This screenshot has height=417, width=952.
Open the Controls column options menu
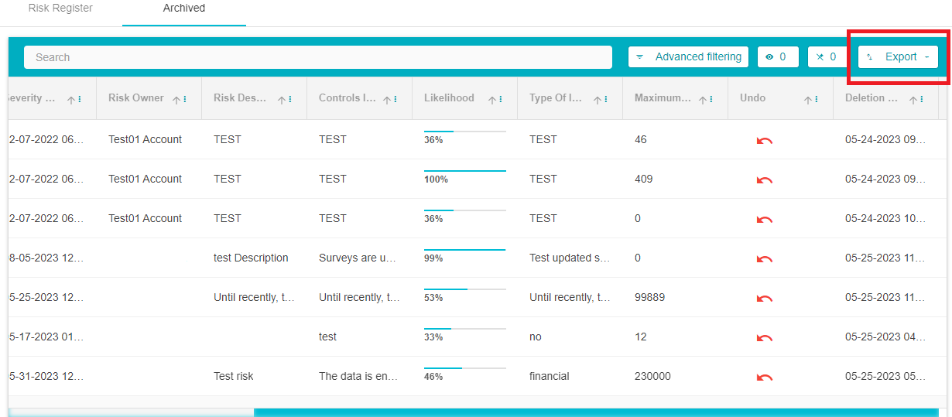coord(396,100)
